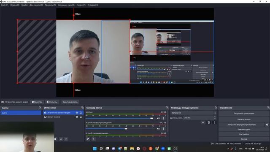Open Yandex Browser from taskbar
This screenshot has width=270, height=152.
pos(138,149)
